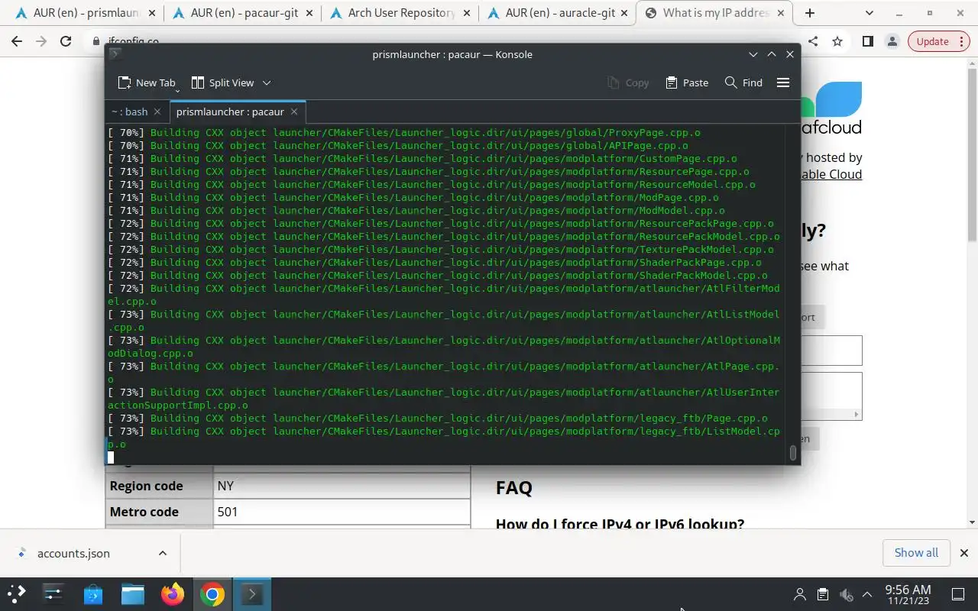Open Chrome profile avatar menu
The height and width of the screenshot is (611, 978).
tap(892, 41)
